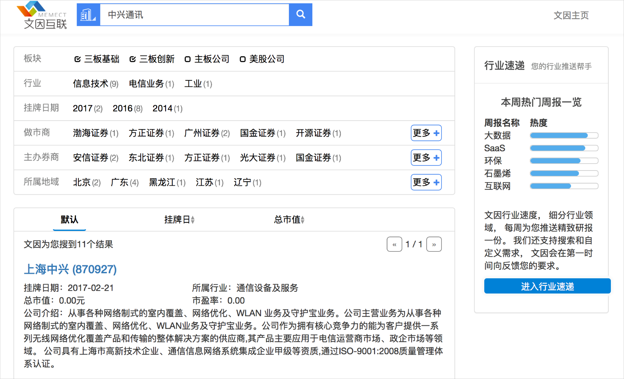Go to previous results page «
624x379 pixels.
point(394,244)
